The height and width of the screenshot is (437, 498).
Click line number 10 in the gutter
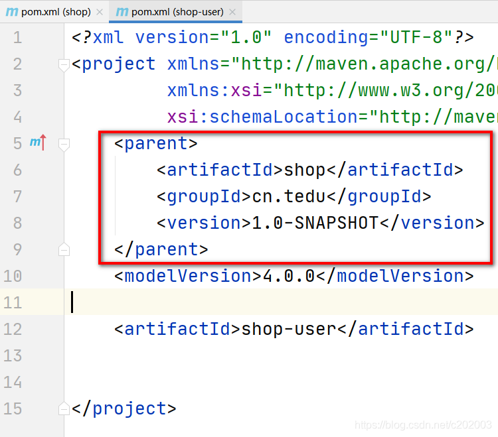click(13, 276)
